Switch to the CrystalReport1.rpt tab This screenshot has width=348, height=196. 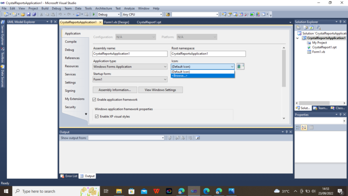pyautogui.click(x=149, y=22)
